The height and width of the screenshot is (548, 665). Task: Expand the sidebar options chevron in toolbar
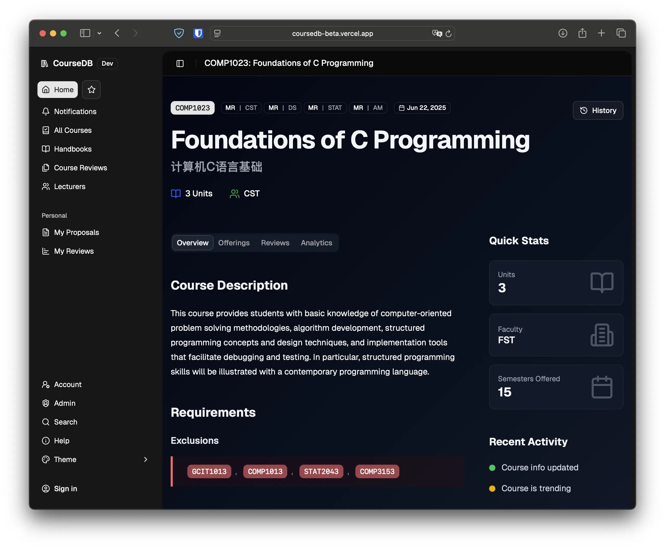pos(99,33)
